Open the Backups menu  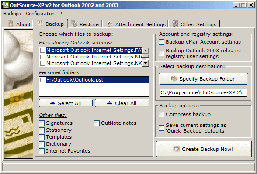click(x=12, y=14)
